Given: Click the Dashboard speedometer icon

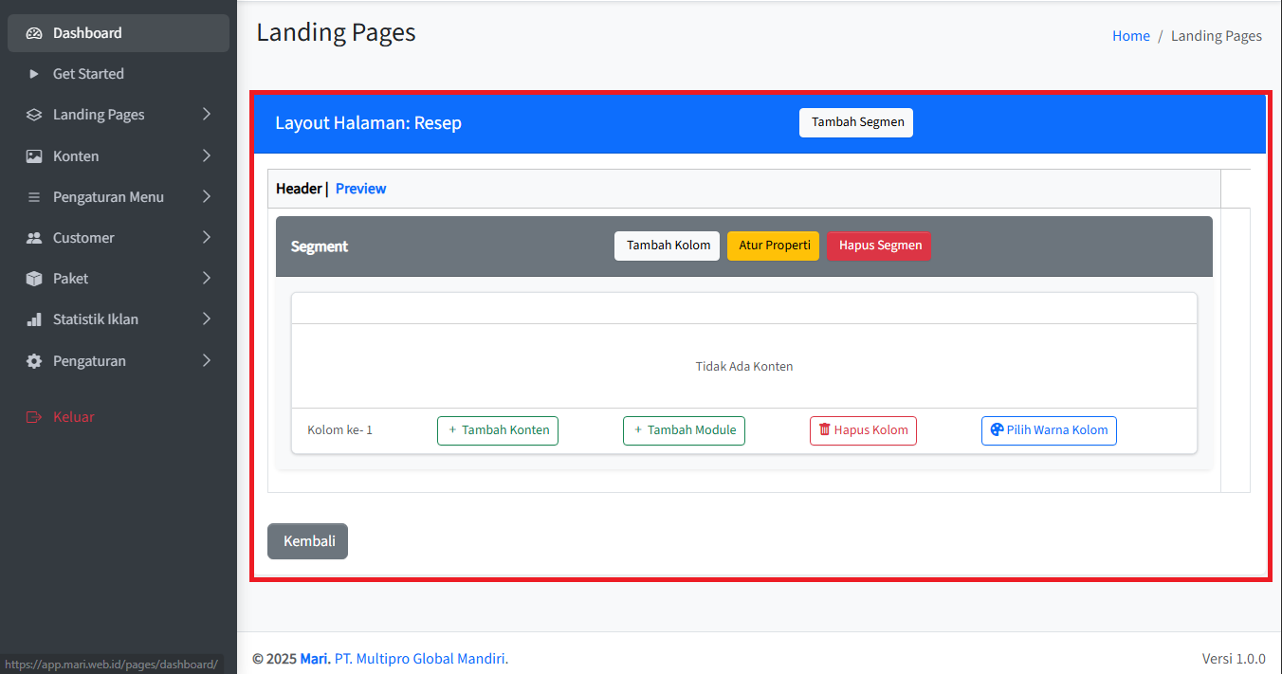Looking at the screenshot, I should [34, 33].
